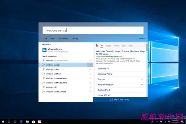The image size is (186, 124).
Task: Expand arrow for 'windows ce' suggestion
Action: pos(90,60)
